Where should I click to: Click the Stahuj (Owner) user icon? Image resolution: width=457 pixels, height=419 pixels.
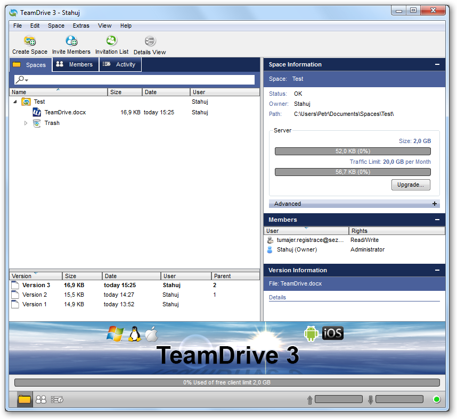click(270, 250)
